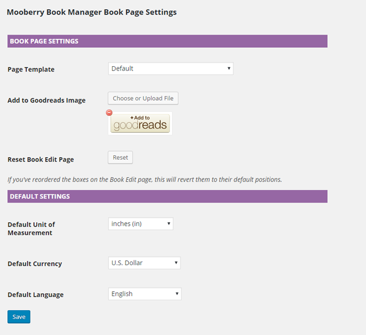Click the Book Page Settings purple header
The image size is (366, 335).
tap(167, 41)
